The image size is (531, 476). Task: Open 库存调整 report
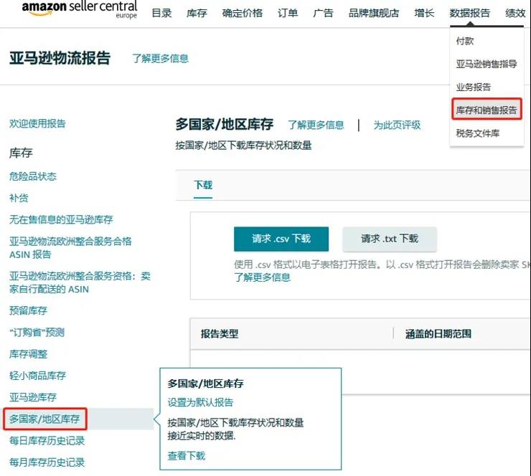[x=28, y=354]
